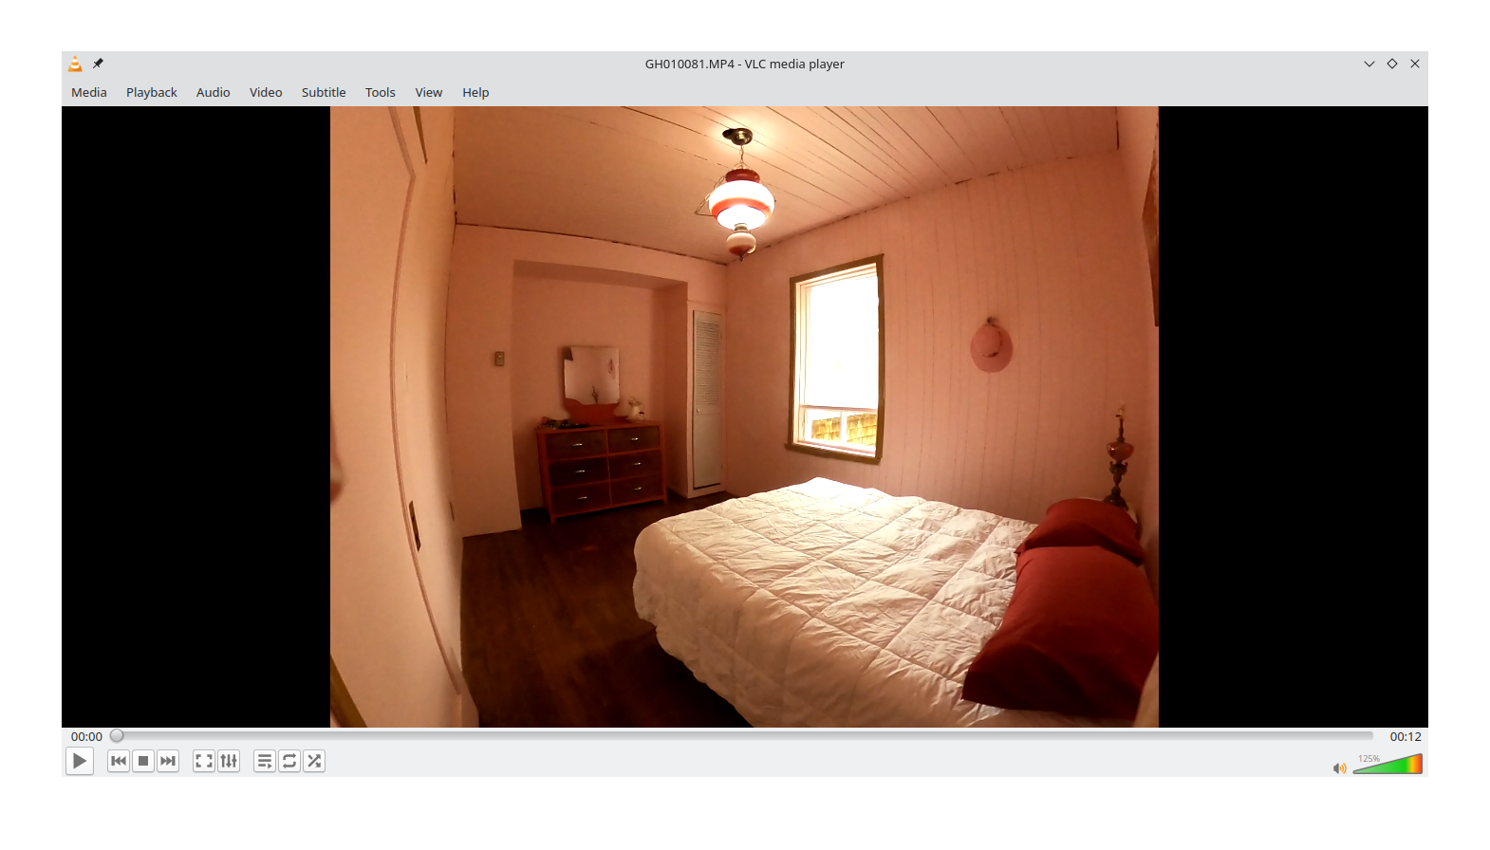Stop playback with the stop button
Image resolution: width=1490 pixels, height=850 pixels.
[x=143, y=761]
